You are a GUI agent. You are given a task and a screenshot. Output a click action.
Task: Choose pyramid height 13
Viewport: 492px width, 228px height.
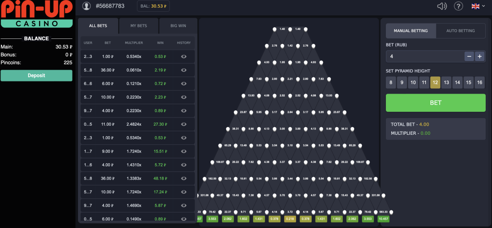pyautogui.click(x=446, y=82)
